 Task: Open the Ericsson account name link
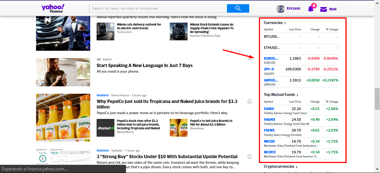click(x=293, y=9)
